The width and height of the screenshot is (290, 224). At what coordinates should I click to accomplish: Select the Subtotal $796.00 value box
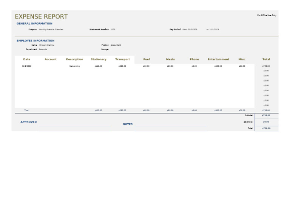pos(267,115)
